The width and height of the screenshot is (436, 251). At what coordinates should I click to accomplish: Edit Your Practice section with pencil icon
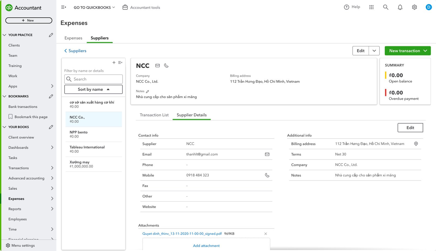point(51,35)
